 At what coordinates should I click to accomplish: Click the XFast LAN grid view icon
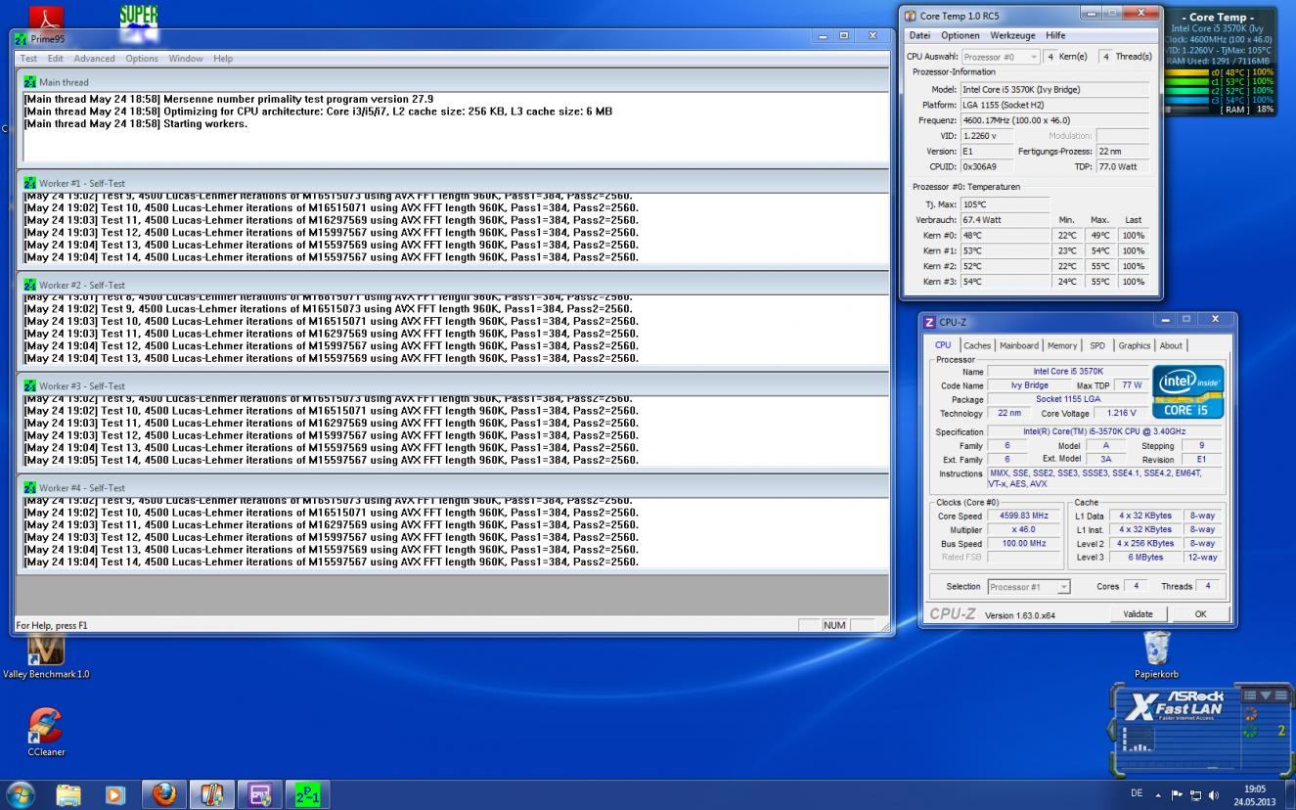tap(1249, 695)
